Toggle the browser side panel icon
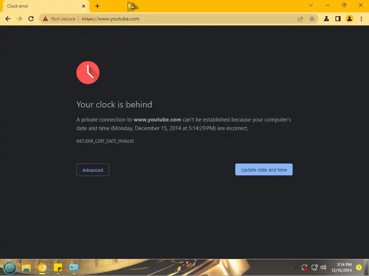This screenshot has width=369, height=276. click(338, 19)
